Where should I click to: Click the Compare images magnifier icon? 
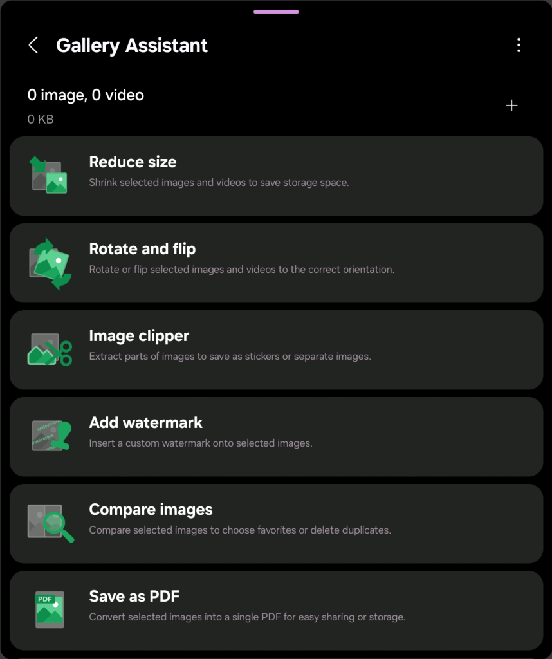point(49,523)
